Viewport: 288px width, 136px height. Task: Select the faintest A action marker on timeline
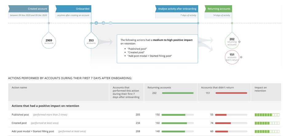click(x=110, y=23)
